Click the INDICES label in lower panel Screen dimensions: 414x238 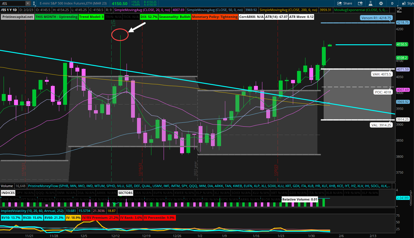pyautogui.click(x=8, y=193)
